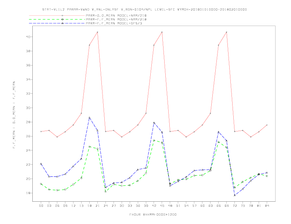The height and width of the screenshot is (224, 291).
Task: Select the green legend entry PARM=F.F_MEAN MODEL=NAM/218
Action: tap(116, 19)
